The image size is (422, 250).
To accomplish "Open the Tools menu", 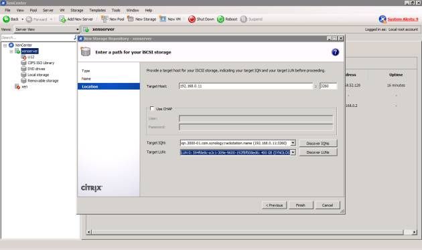I will tap(116, 10).
